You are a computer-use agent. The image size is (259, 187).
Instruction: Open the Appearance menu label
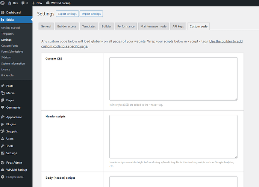[14, 117]
